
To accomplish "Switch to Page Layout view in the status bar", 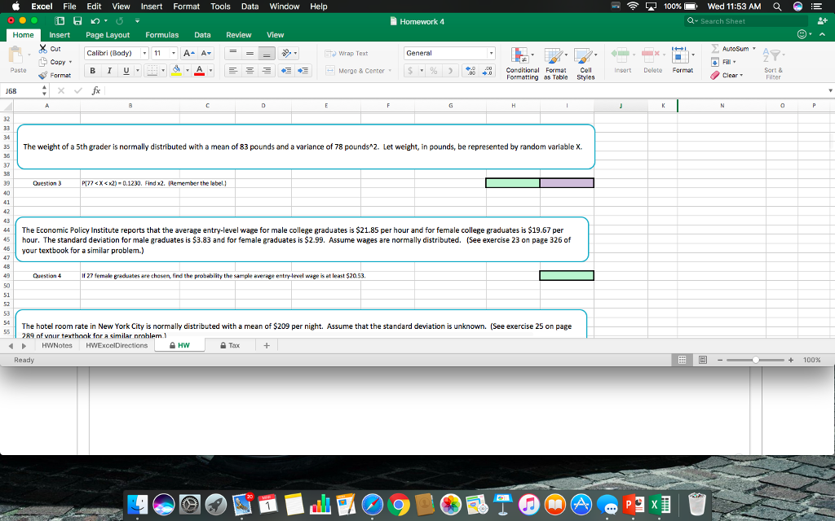I will click(703, 360).
